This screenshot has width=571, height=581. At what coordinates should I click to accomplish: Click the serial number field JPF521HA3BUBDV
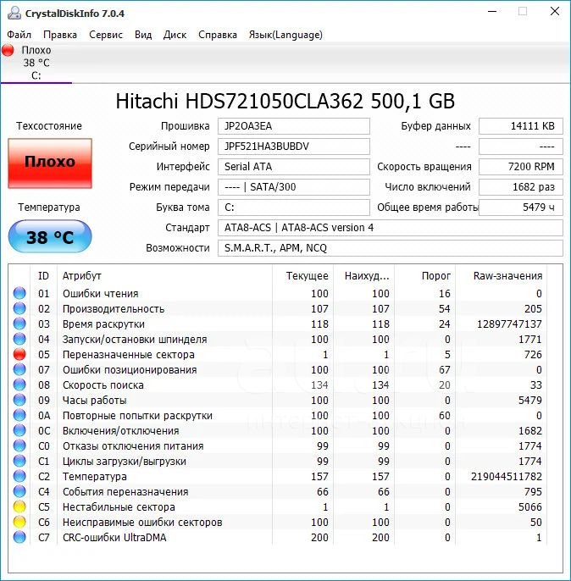[293, 147]
